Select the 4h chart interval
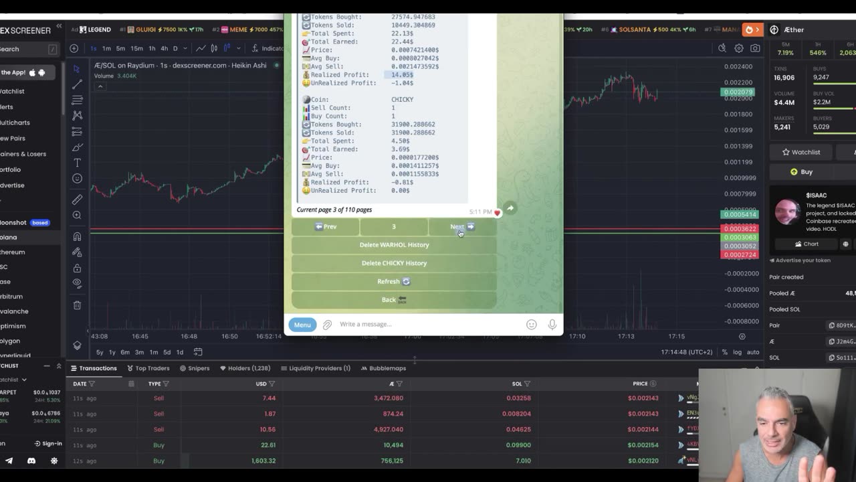The image size is (856, 482). click(164, 48)
